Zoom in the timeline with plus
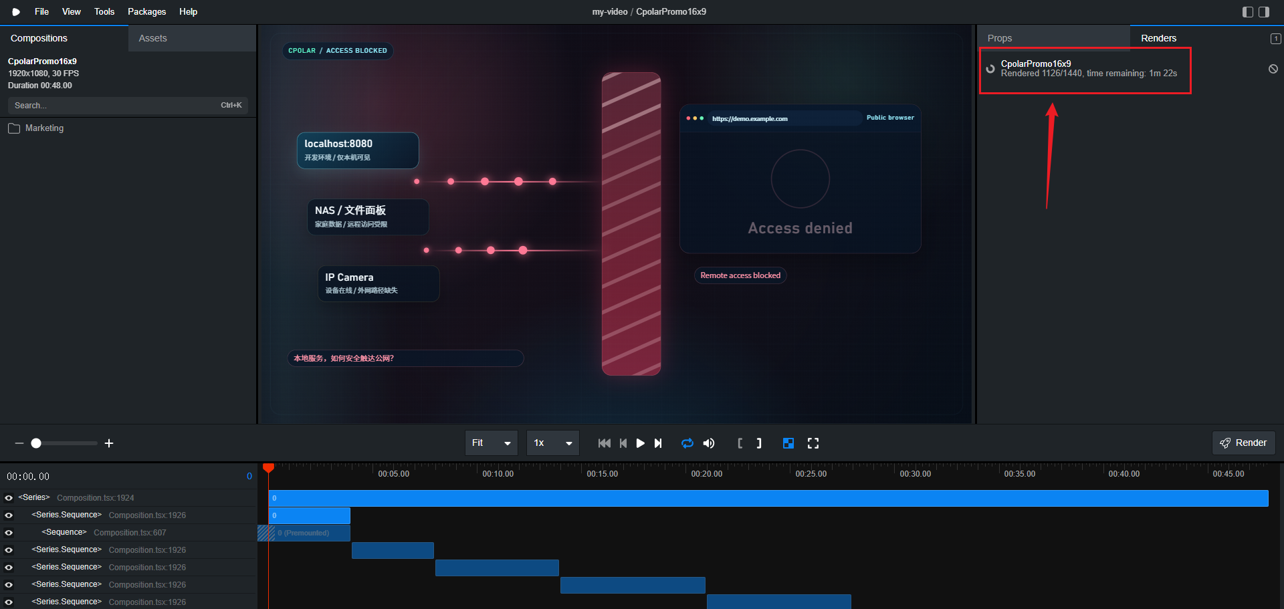Image resolution: width=1284 pixels, height=609 pixels. (109, 443)
